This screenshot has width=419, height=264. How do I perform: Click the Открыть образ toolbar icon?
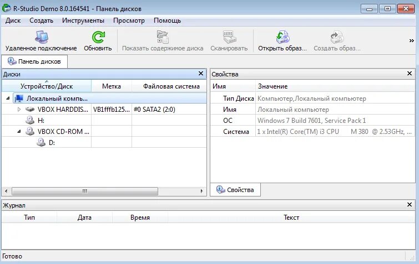282,37
